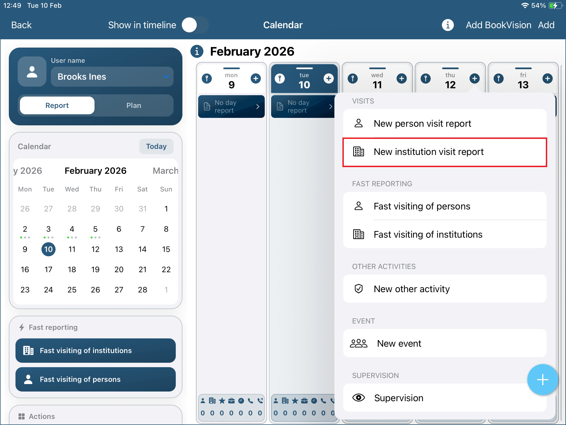Choose New institution visit report
The image size is (566, 425).
pos(444,152)
